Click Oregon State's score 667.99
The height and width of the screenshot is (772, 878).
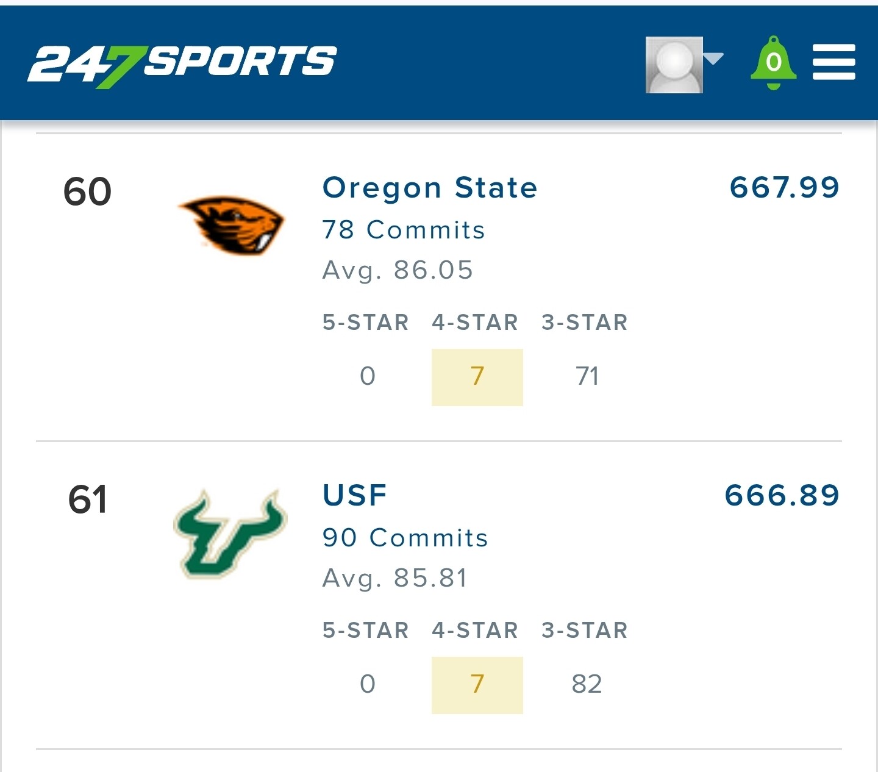[785, 187]
